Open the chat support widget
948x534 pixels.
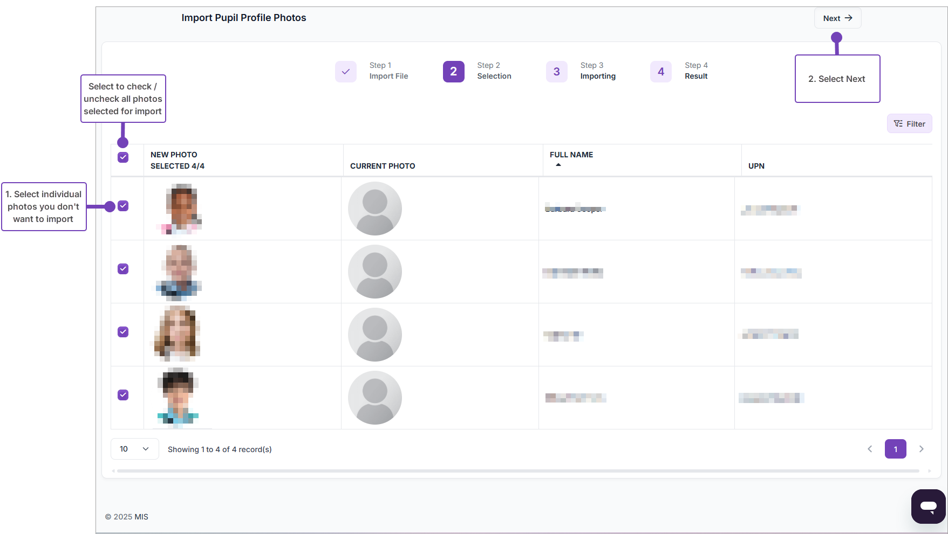pyautogui.click(x=928, y=506)
